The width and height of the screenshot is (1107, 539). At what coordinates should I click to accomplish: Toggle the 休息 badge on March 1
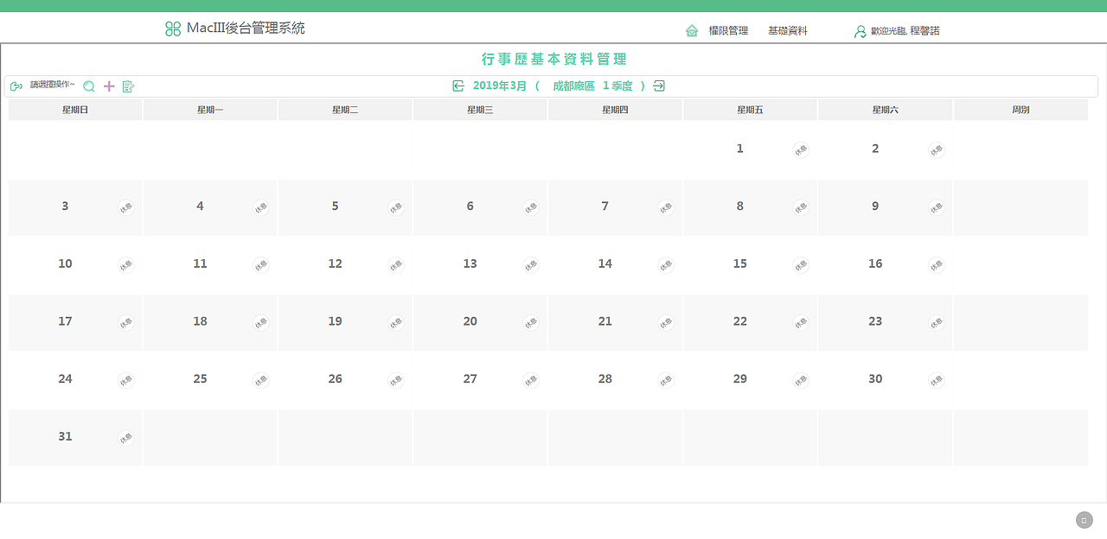coord(801,149)
